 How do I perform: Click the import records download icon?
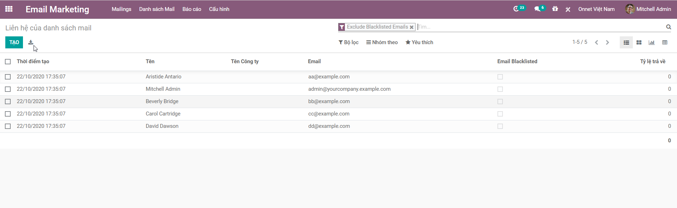pyautogui.click(x=31, y=42)
